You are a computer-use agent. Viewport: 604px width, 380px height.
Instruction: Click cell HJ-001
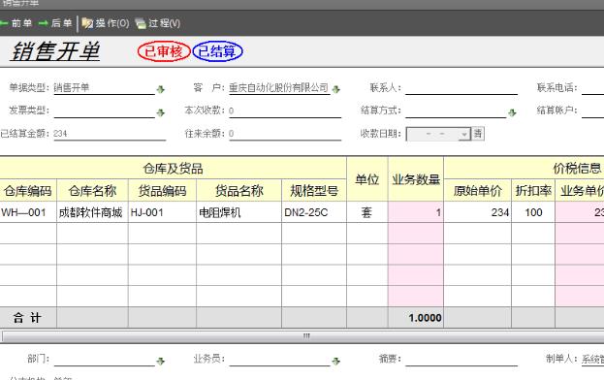tap(162, 212)
